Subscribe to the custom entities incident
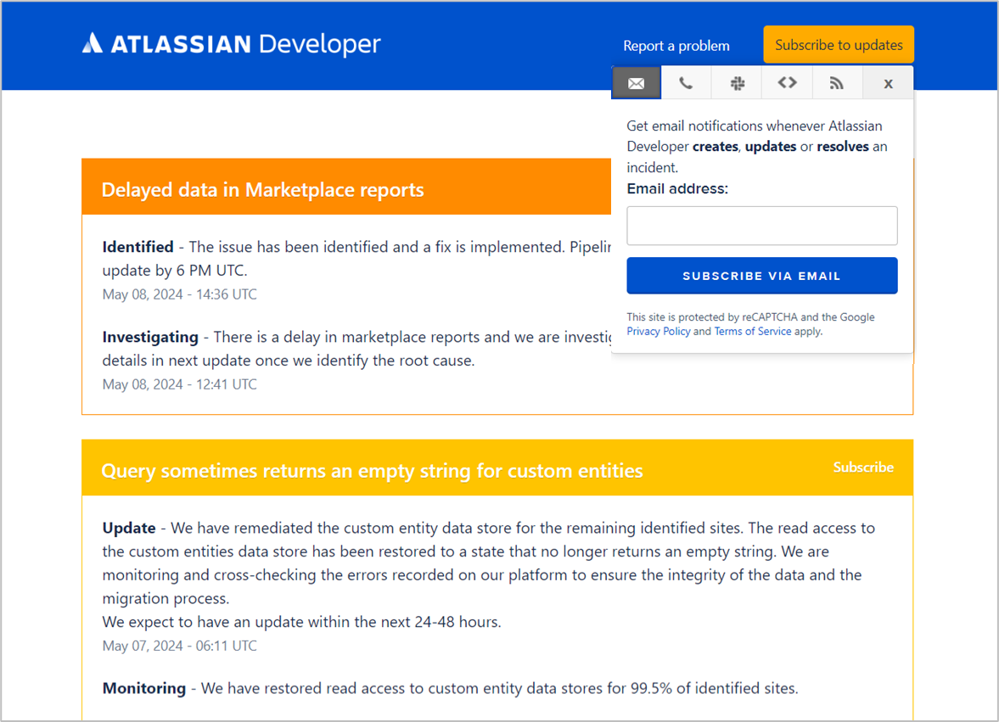The width and height of the screenshot is (999, 722). [863, 467]
